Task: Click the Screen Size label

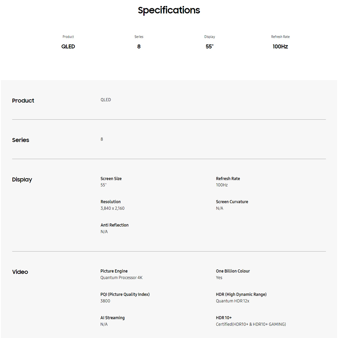Action: pyautogui.click(x=111, y=179)
